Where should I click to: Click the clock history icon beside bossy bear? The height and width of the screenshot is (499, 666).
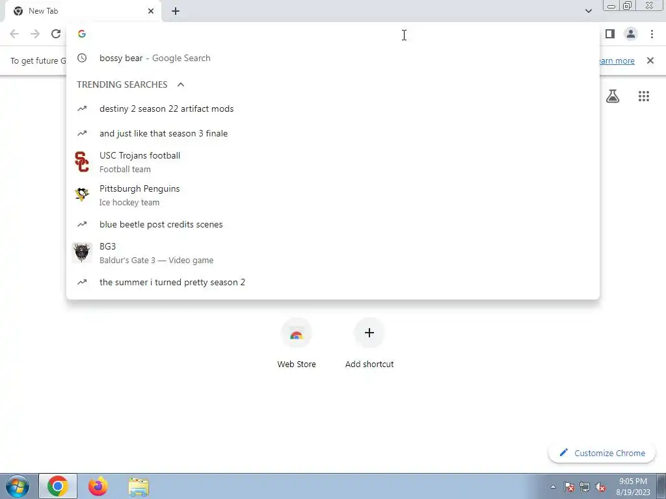click(x=82, y=58)
